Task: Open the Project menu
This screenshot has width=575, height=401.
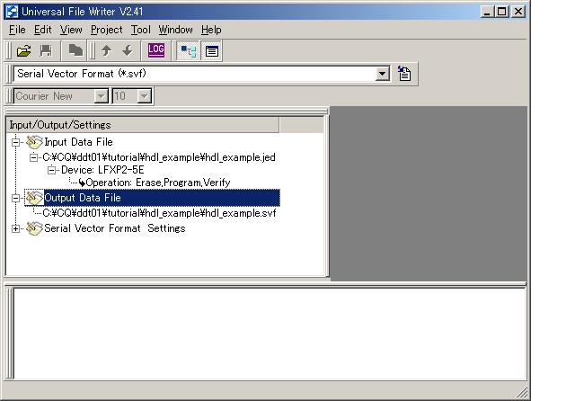Action: pyautogui.click(x=106, y=30)
